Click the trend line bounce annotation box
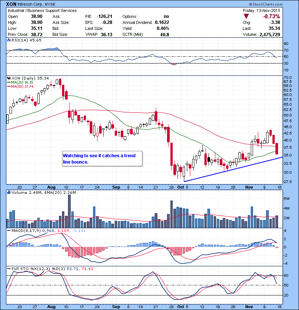Image resolution: width=299 pixels, height=310 pixels. click(102, 159)
